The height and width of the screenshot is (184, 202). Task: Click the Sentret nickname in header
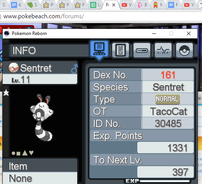pos(36,68)
